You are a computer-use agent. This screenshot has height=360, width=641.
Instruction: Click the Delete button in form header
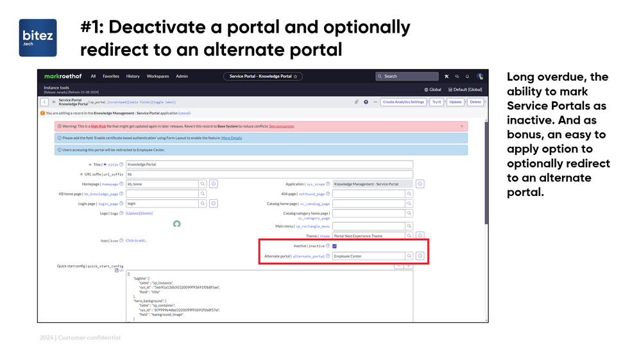click(475, 102)
